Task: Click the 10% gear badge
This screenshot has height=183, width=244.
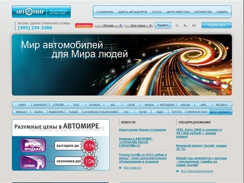Action: pyautogui.click(x=90, y=162)
